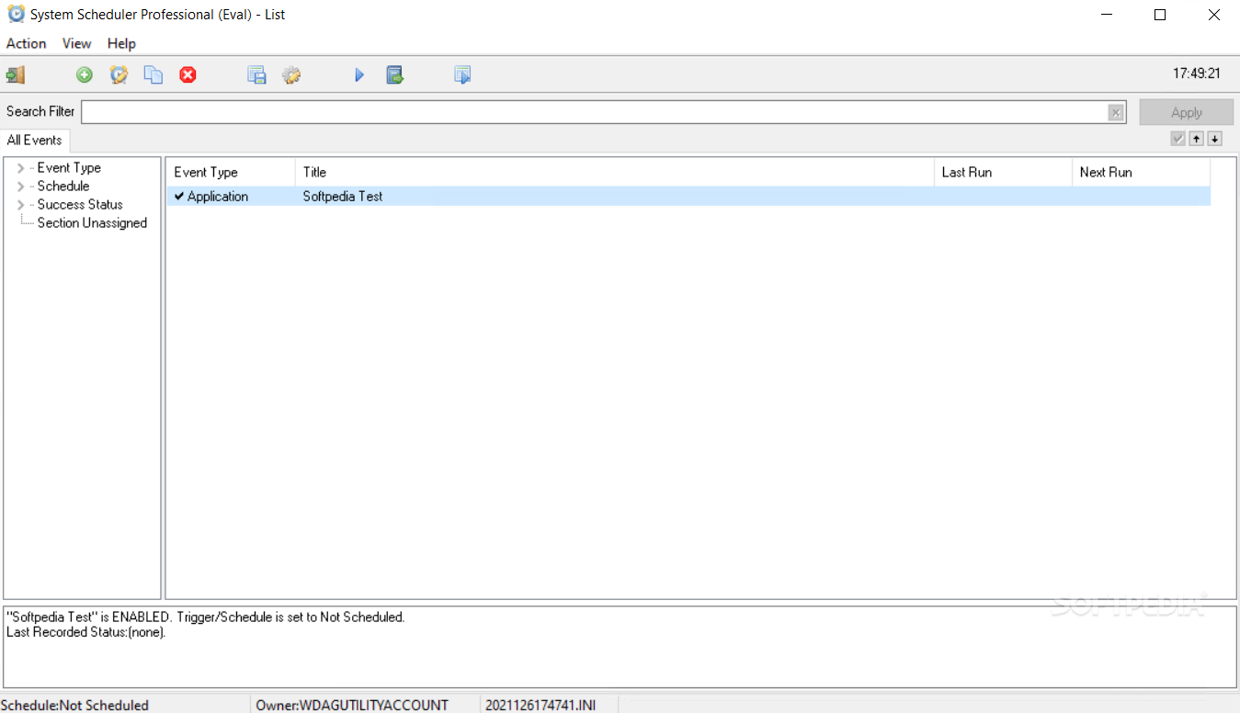Open the Action menu
Viewport: 1240px width, 713px height.
coord(26,43)
